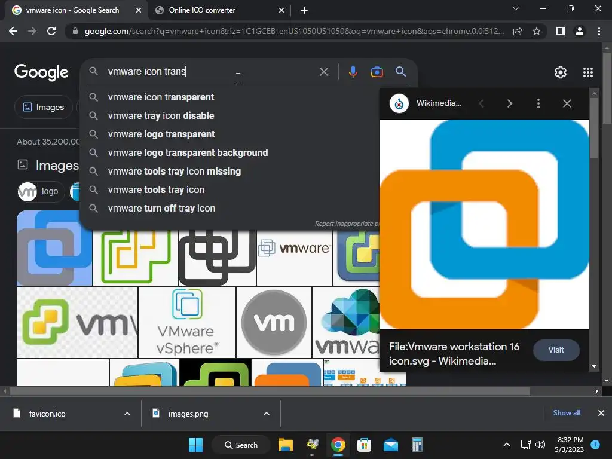Open the Mail app from the taskbar
Viewport: 612px width, 459px height.
[x=391, y=445]
